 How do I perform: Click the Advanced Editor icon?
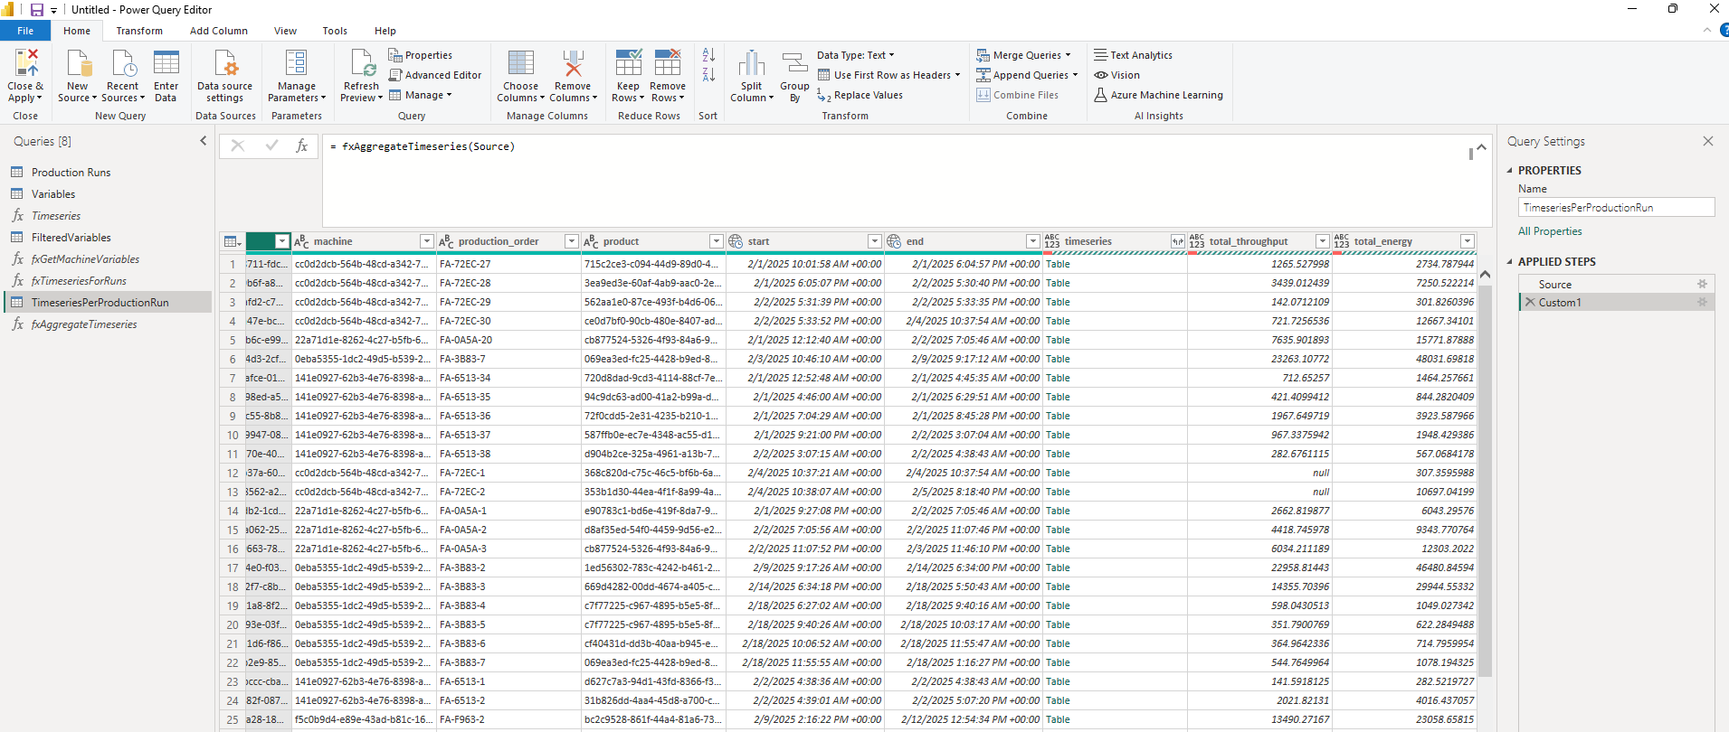click(395, 75)
